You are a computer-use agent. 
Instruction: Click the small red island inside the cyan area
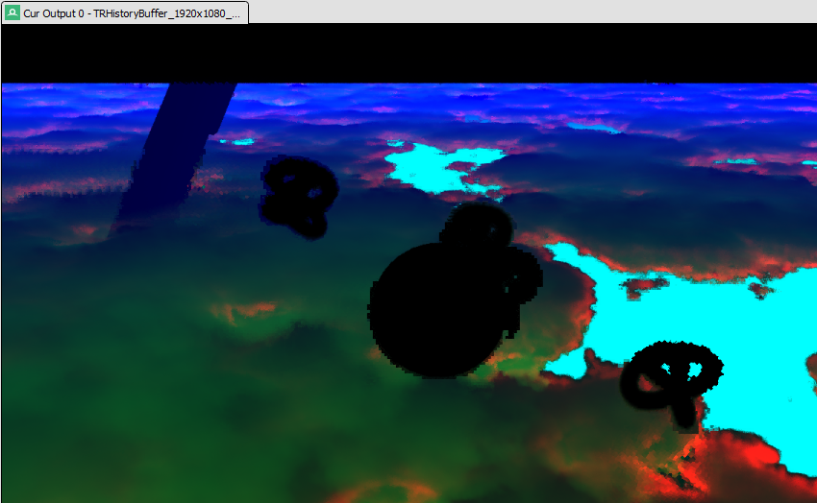point(642,286)
